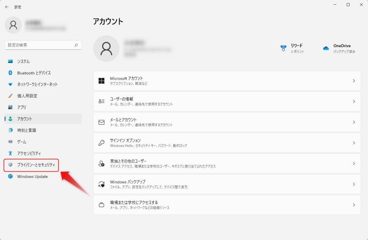Open メールとアカウント title text

123,120
